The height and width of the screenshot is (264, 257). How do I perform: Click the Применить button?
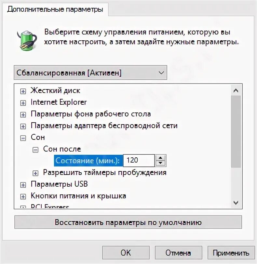click(x=231, y=253)
